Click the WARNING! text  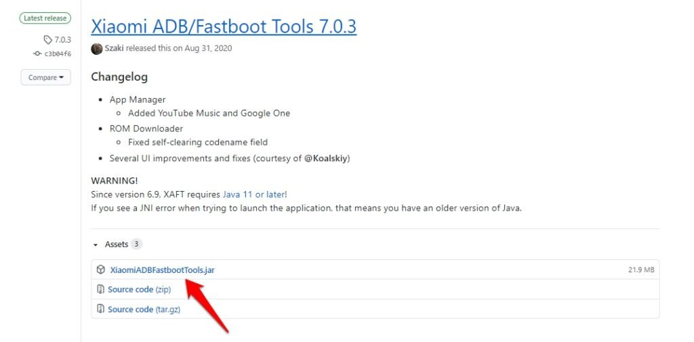pyautogui.click(x=114, y=181)
